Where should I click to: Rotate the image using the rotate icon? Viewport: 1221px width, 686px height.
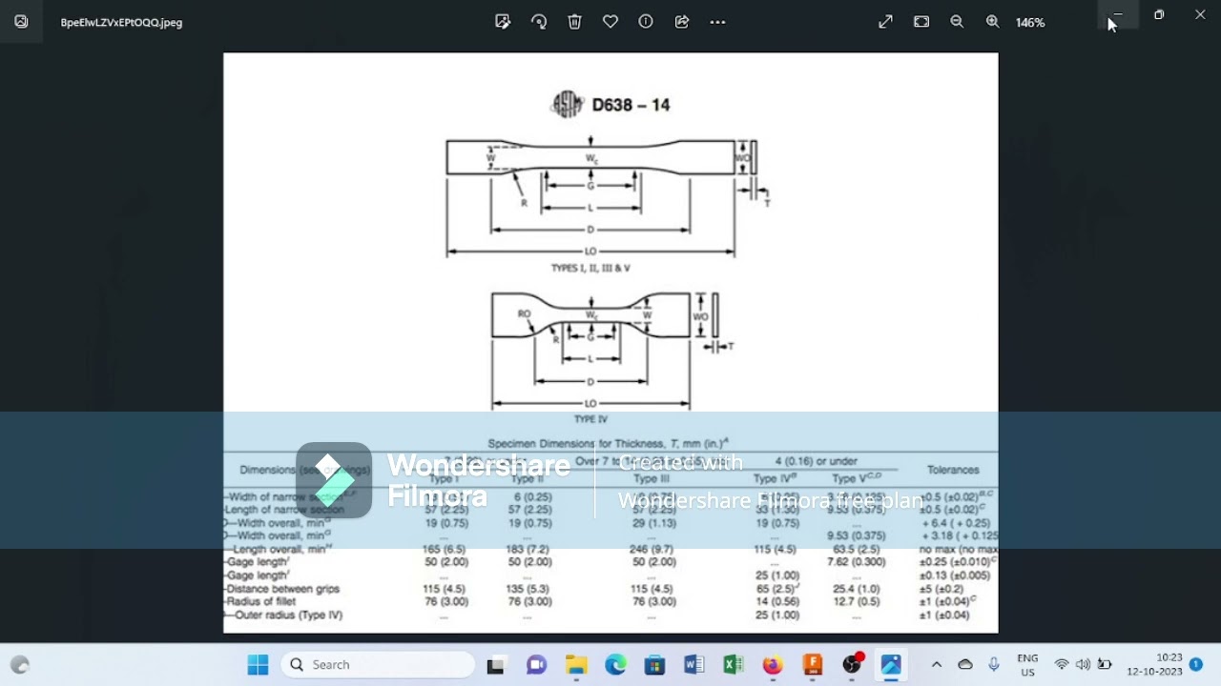click(539, 22)
